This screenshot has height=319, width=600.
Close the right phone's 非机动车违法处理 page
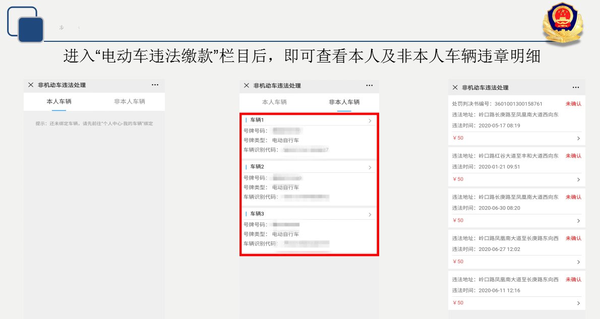[x=455, y=87]
